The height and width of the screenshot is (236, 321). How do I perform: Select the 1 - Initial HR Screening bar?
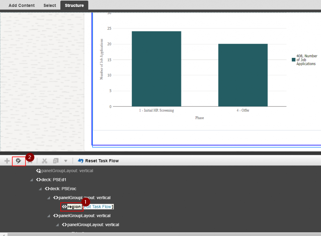(x=157, y=67)
